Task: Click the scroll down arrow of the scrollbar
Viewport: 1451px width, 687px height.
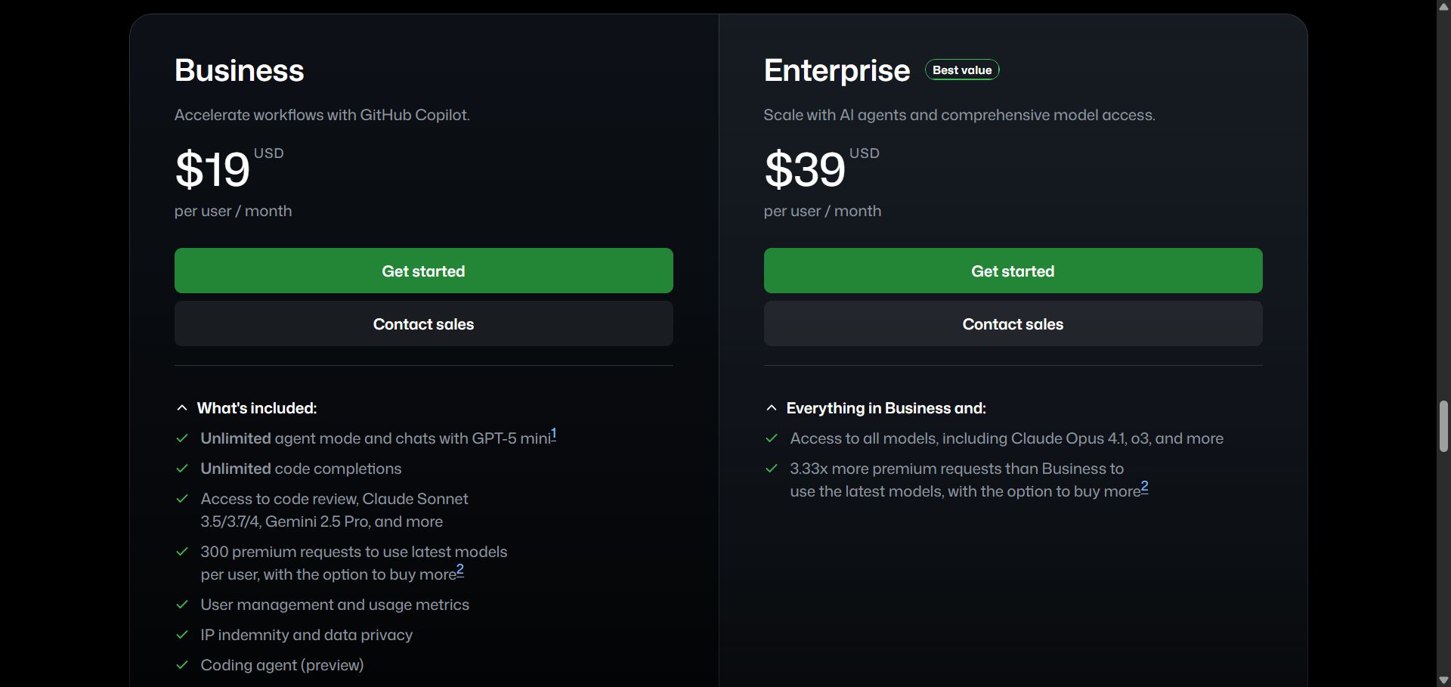Action: (1443, 680)
